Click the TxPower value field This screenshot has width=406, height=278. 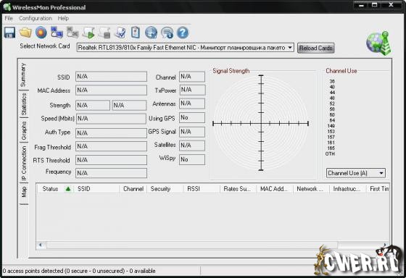(x=192, y=90)
